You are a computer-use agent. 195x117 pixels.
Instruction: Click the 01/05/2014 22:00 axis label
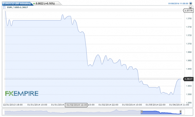click(155, 105)
